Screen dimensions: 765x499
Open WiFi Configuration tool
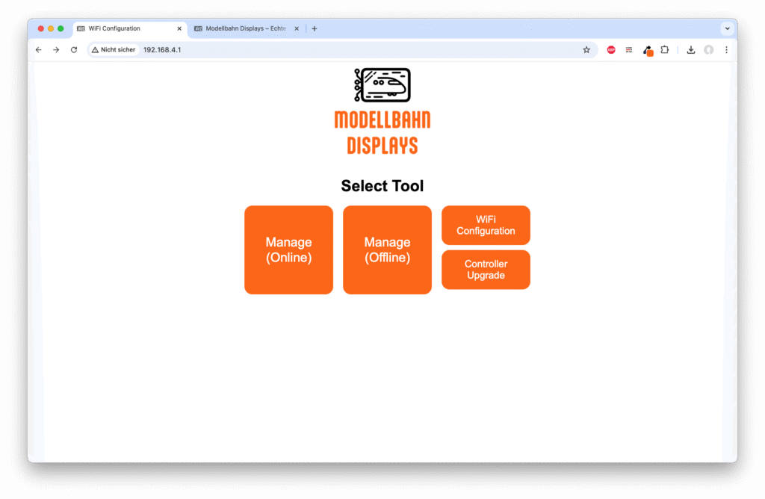(x=486, y=225)
